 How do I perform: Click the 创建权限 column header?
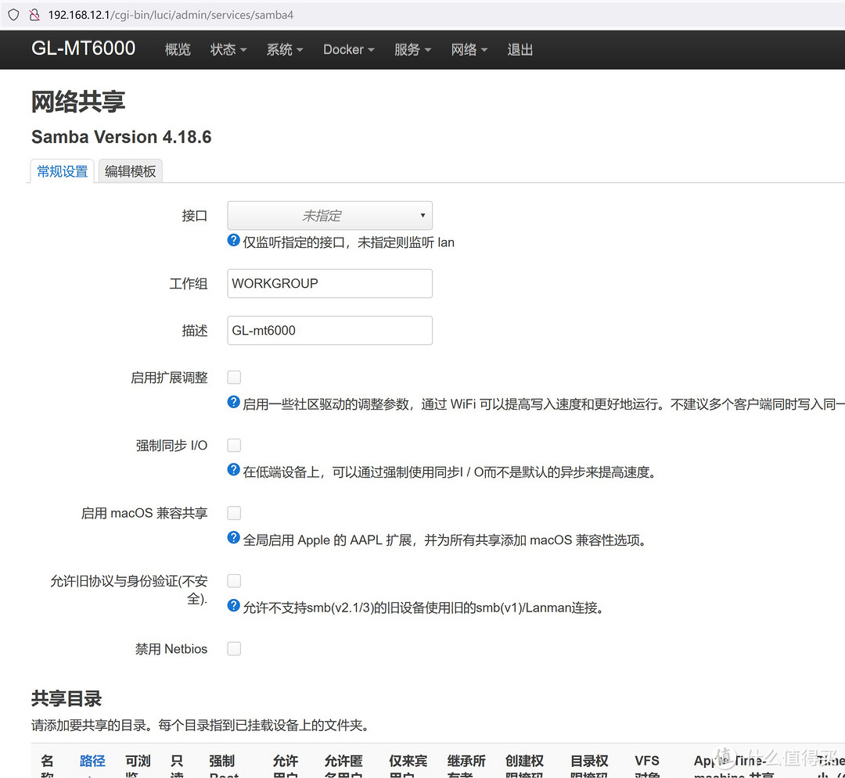coord(524,765)
